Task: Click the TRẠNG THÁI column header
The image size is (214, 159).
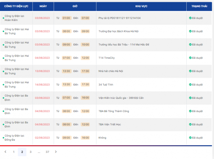Action: pyautogui.click(x=199, y=6)
